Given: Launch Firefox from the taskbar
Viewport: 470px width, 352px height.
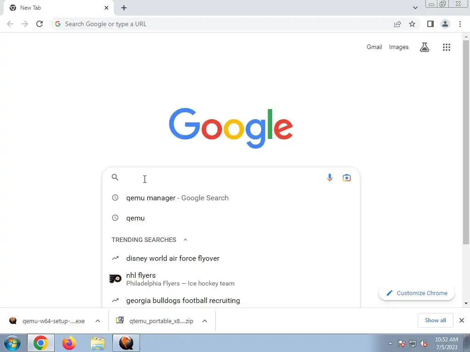Looking at the screenshot, I should (x=69, y=343).
